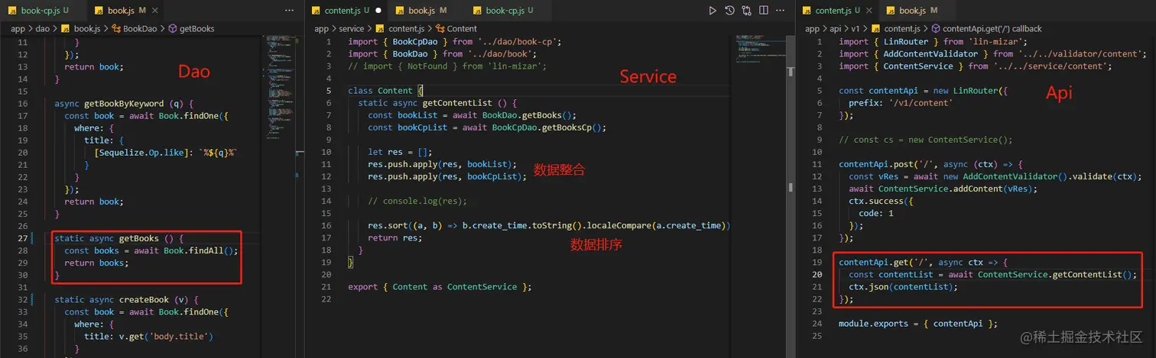Viewport: 1156px width, 358px height.
Task: Click 'export { Content as ContentService }' line
Action: click(440, 287)
